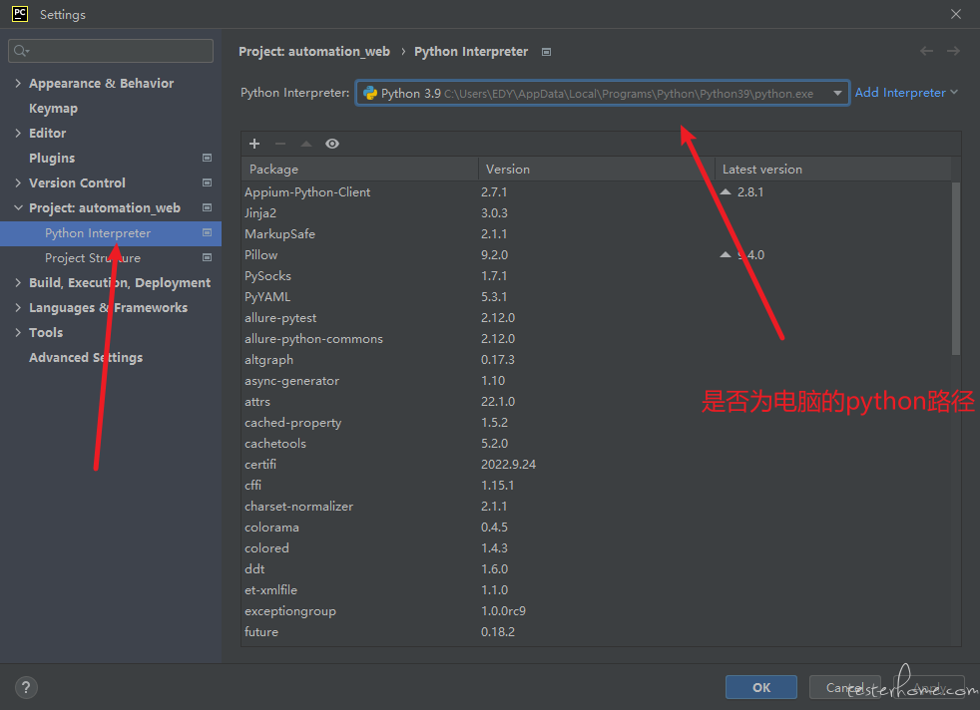Select the allure-pytest package row
Image resolution: width=980 pixels, height=710 pixels.
[597, 318]
